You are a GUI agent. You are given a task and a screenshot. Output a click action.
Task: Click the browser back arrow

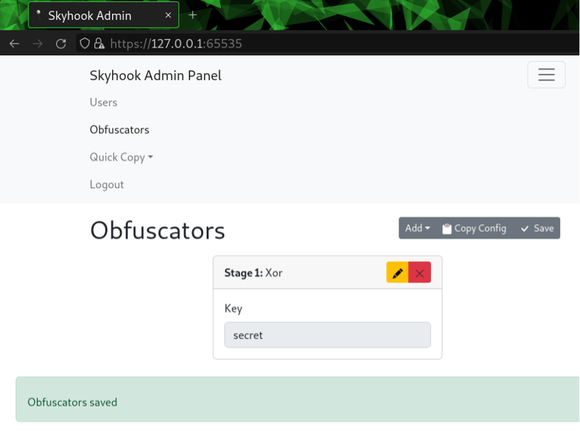click(x=14, y=43)
